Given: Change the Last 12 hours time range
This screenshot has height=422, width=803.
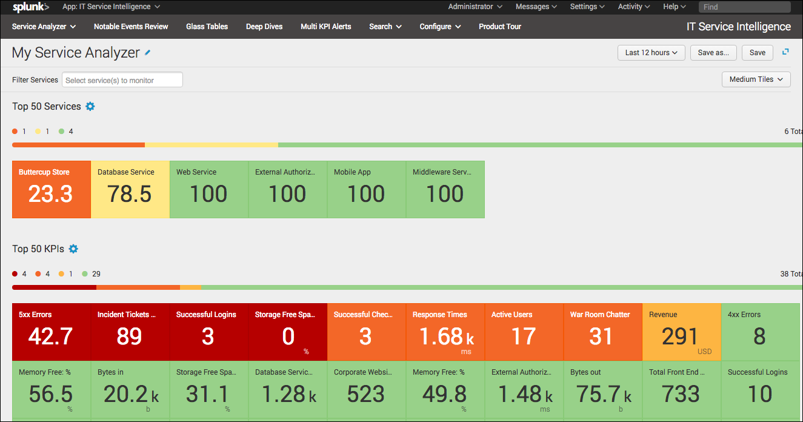Looking at the screenshot, I should coord(651,53).
